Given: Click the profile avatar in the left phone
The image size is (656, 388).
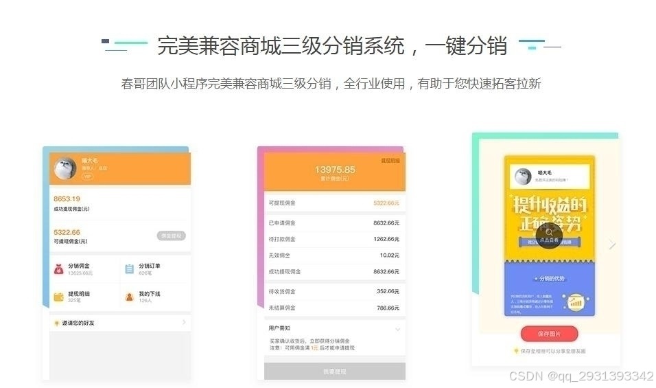Looking at the screenshot, I should click(65, 168).
